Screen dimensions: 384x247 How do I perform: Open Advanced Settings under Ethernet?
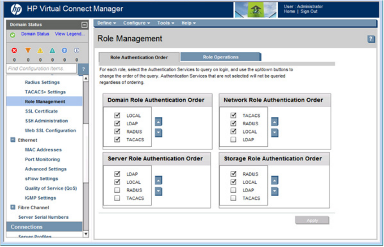click(x=46, y=169)
